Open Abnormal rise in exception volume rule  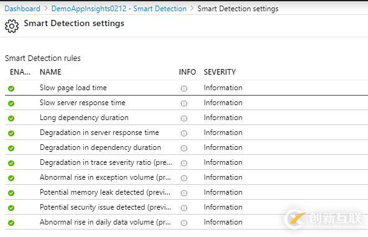[106, 177]
